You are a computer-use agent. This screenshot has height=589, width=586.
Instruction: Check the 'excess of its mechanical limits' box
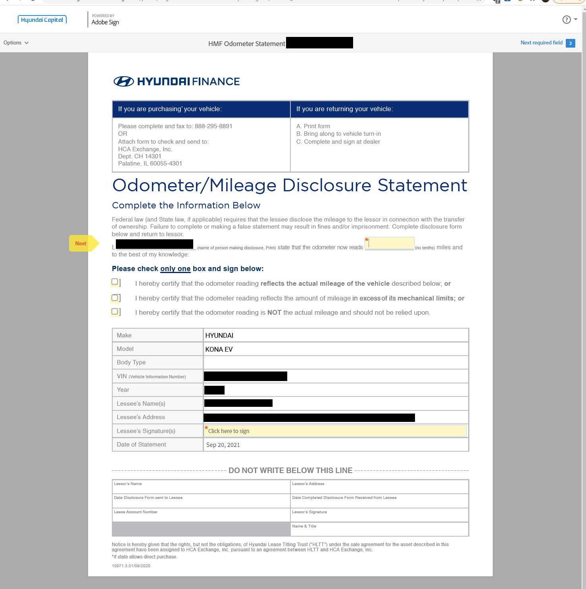115,298
